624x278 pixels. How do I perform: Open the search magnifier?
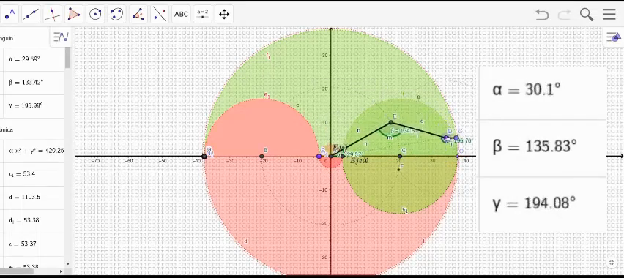pos(587,15)
